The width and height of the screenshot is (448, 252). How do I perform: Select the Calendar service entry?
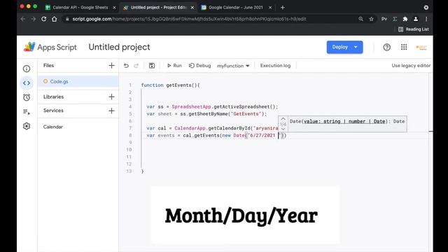[x=53, y=127]
